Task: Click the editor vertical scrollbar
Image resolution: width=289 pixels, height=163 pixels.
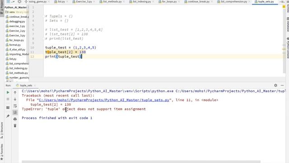Action: coord(284,41)
